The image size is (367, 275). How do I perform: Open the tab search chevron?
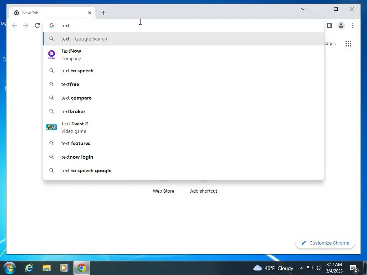tap(302, 9)
